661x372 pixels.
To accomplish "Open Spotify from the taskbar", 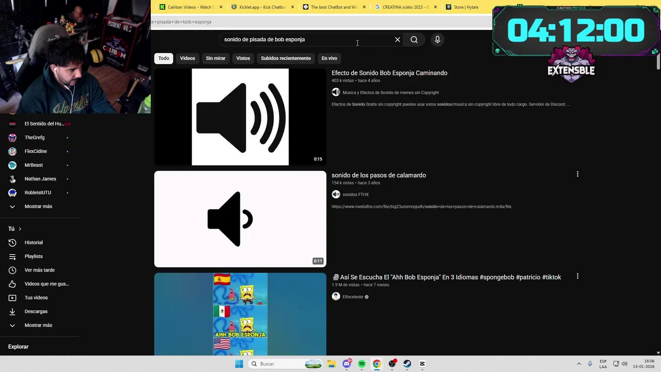I will 361,364.
